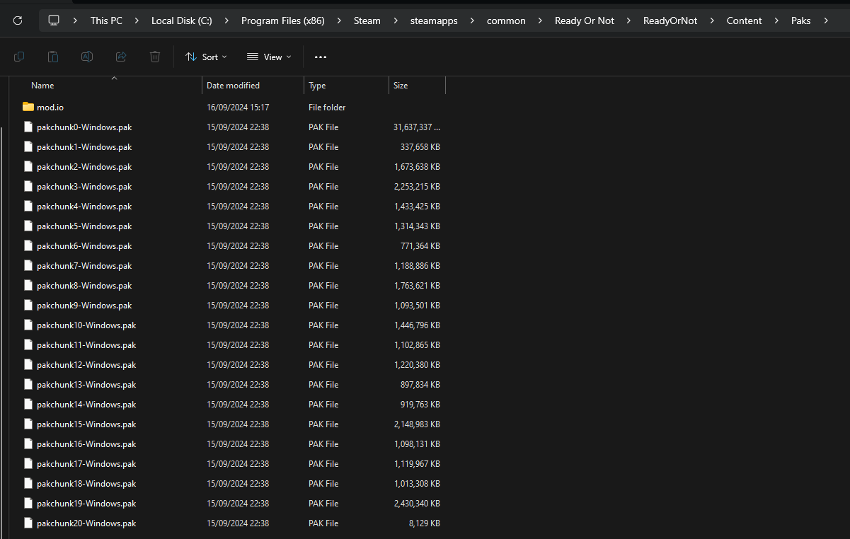The width and height of the screenshot is (850, 539).
Task: Click file icon of pakchunk4-Windows.pak
Action: 28,206
